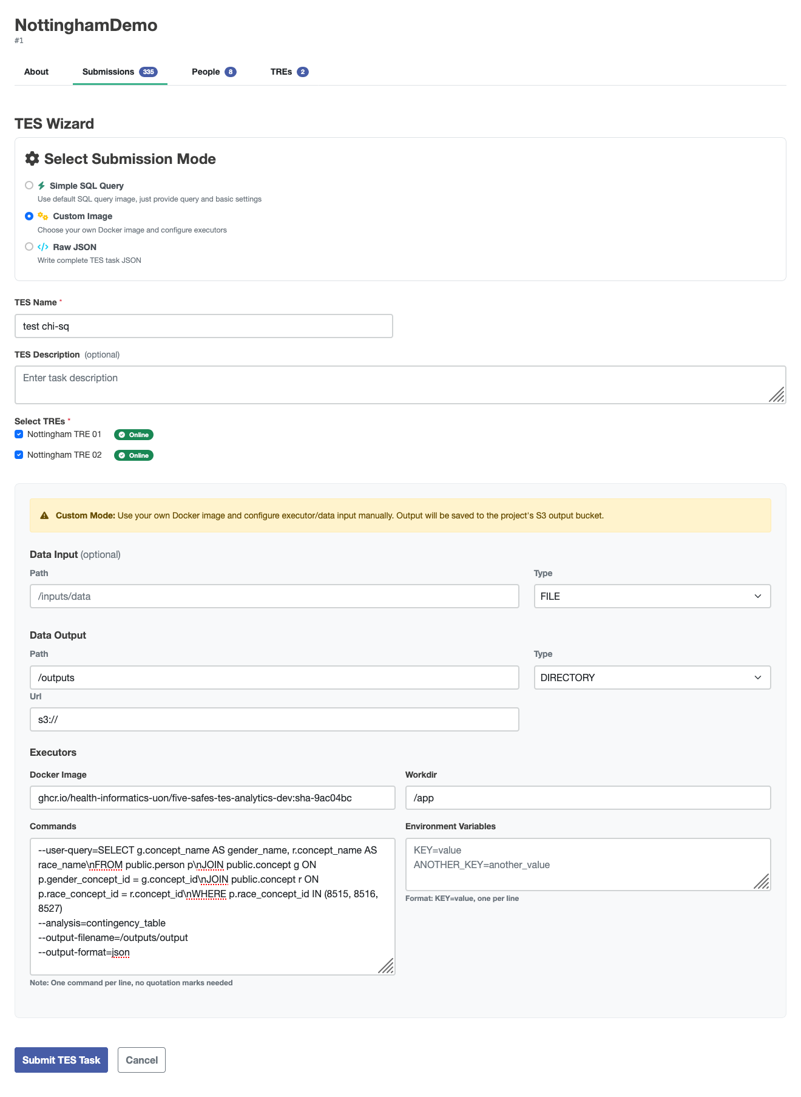Click Online status badge for Nottingham TRE 01
The width and height of the screenshot is (801, 1097).
coord(133,435)
